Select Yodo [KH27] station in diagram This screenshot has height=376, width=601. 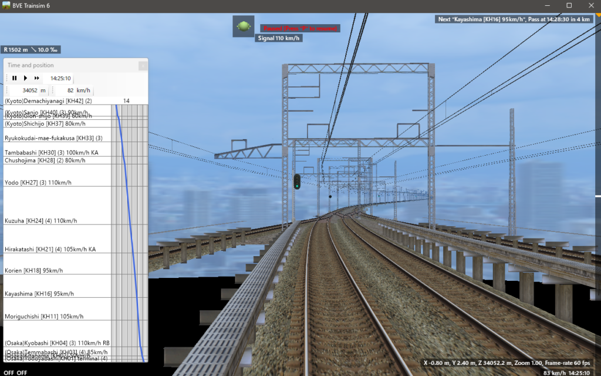(x=38, y=183)
